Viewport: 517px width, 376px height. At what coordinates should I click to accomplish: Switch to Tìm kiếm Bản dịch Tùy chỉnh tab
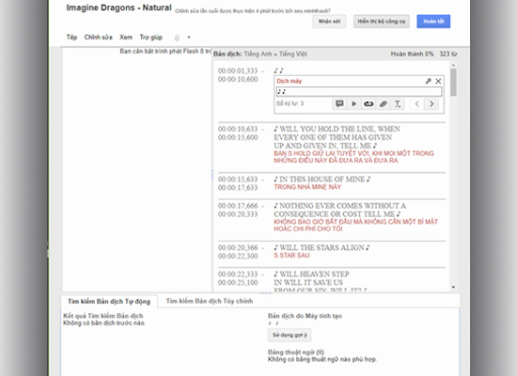210,301
